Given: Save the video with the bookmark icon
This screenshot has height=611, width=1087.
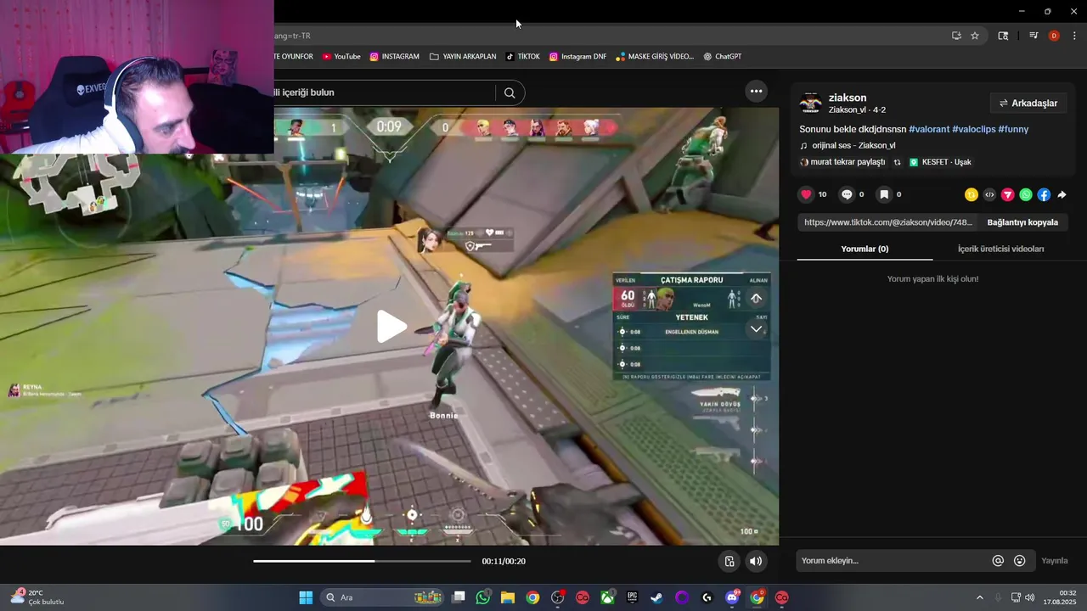Looking at the screenshot, I should [x=884, y=194].
